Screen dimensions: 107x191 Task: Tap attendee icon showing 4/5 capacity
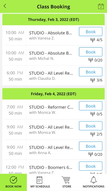coord(93,40)
